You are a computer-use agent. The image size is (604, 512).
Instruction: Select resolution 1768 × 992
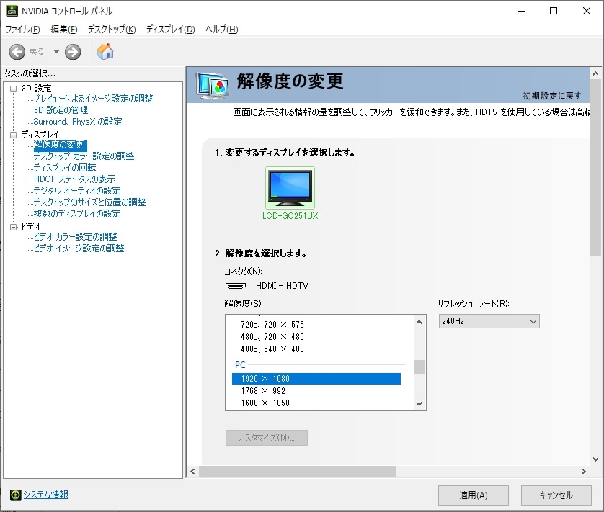pos(264,391)
